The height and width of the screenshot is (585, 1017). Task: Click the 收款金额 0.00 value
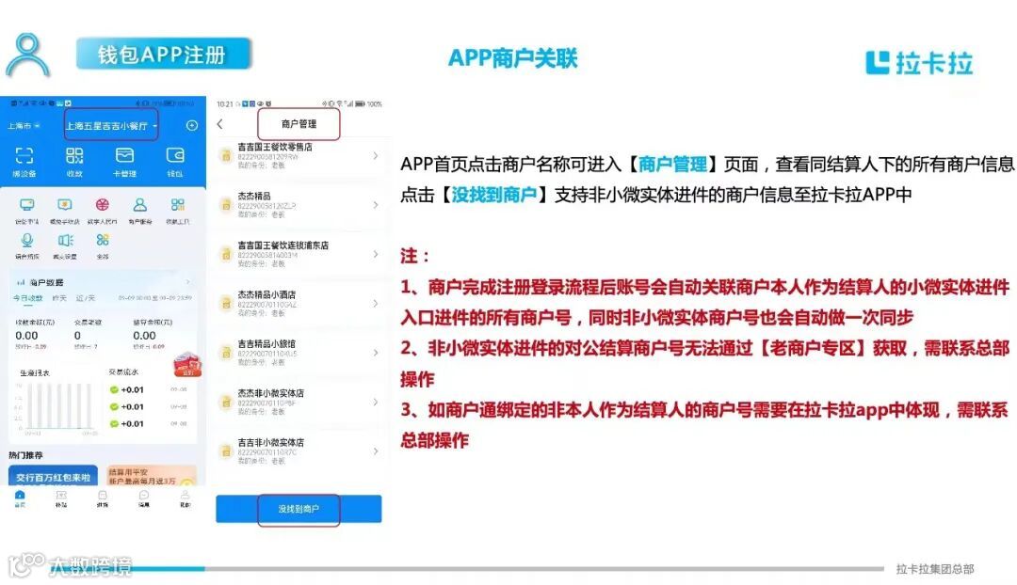tap(26, 336)
